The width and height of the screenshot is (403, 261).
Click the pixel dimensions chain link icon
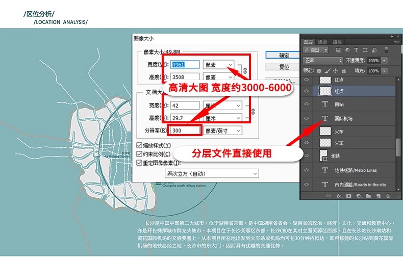coord(245,71)
